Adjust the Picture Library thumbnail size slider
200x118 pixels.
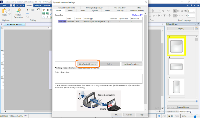pyautogui.click(x=197, y=101)
